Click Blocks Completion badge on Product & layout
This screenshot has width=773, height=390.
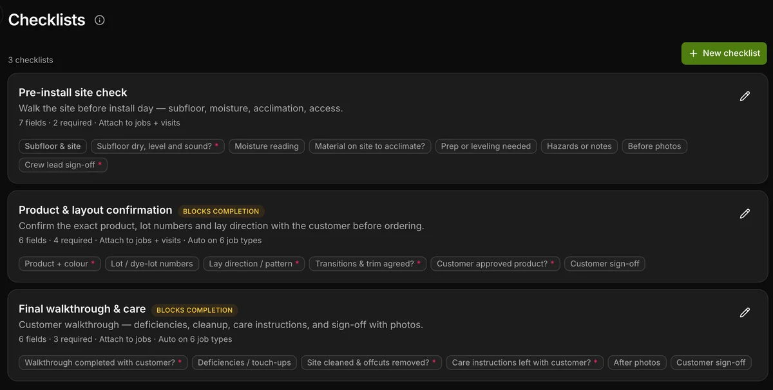pos(221,211)
